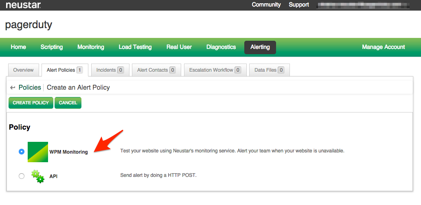Click the green WPM Monitoring icon
Viewport: 421px width, 205px height.
coord(37,152)
